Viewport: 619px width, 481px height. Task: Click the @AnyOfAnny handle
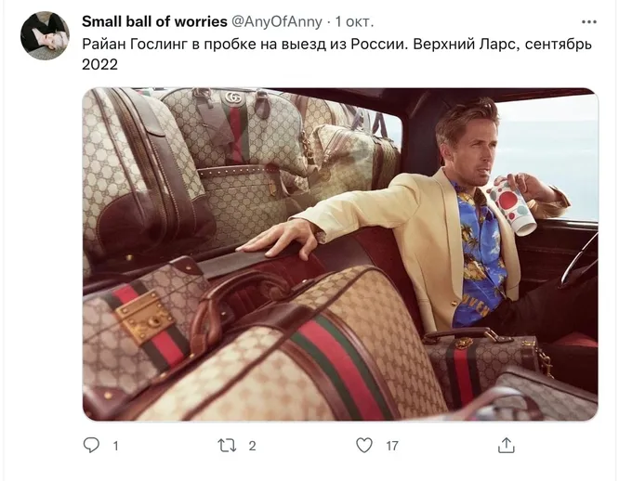point(277,21)
